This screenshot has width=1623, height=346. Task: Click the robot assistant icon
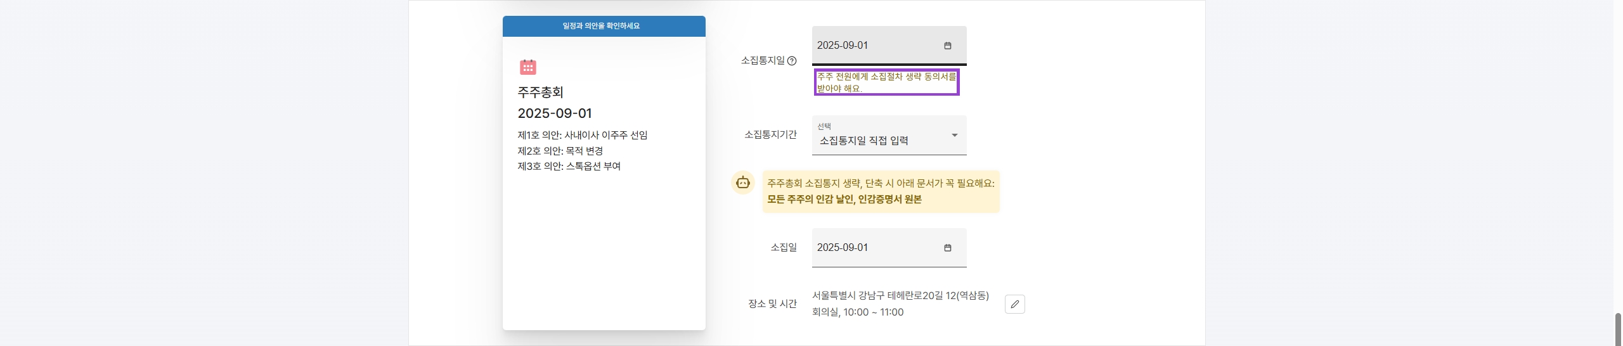743,183
